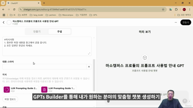Image resolution: width=193 pixels, height=108 pixels.
Task: Close the ChatGPT tab
Action: pos(39,3)
